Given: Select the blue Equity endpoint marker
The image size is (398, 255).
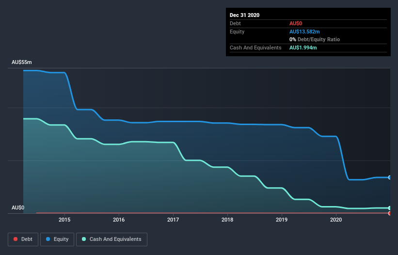Looking at the screenshot, I should 390,177.
